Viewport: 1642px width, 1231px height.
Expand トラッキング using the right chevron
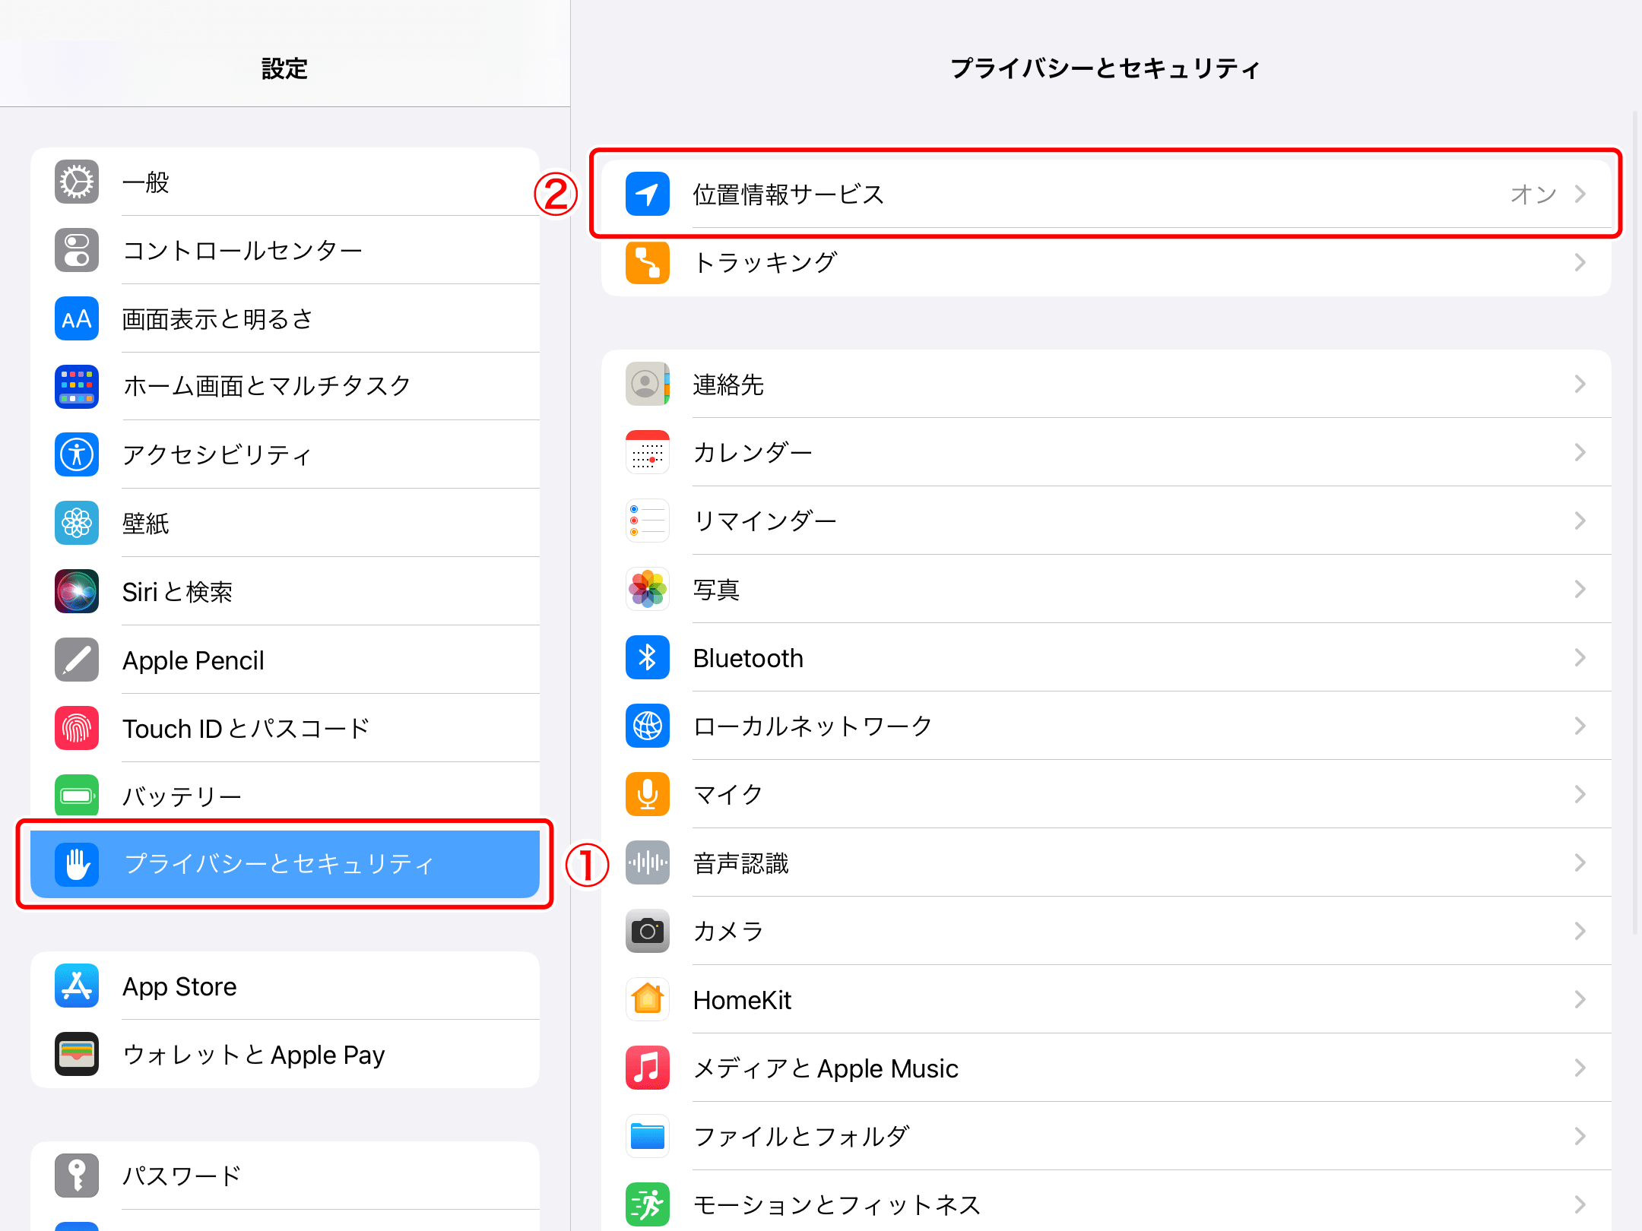[1581, 262]
